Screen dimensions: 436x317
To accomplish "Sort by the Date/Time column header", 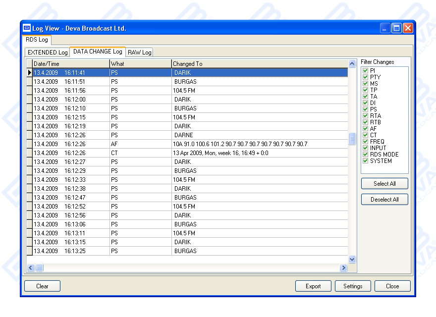I will (70, 64).
